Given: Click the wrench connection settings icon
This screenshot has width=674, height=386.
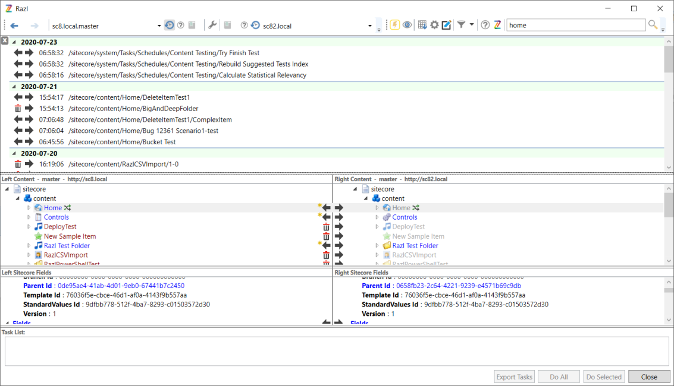Looking at the screenshot, I should click(212, 26).
